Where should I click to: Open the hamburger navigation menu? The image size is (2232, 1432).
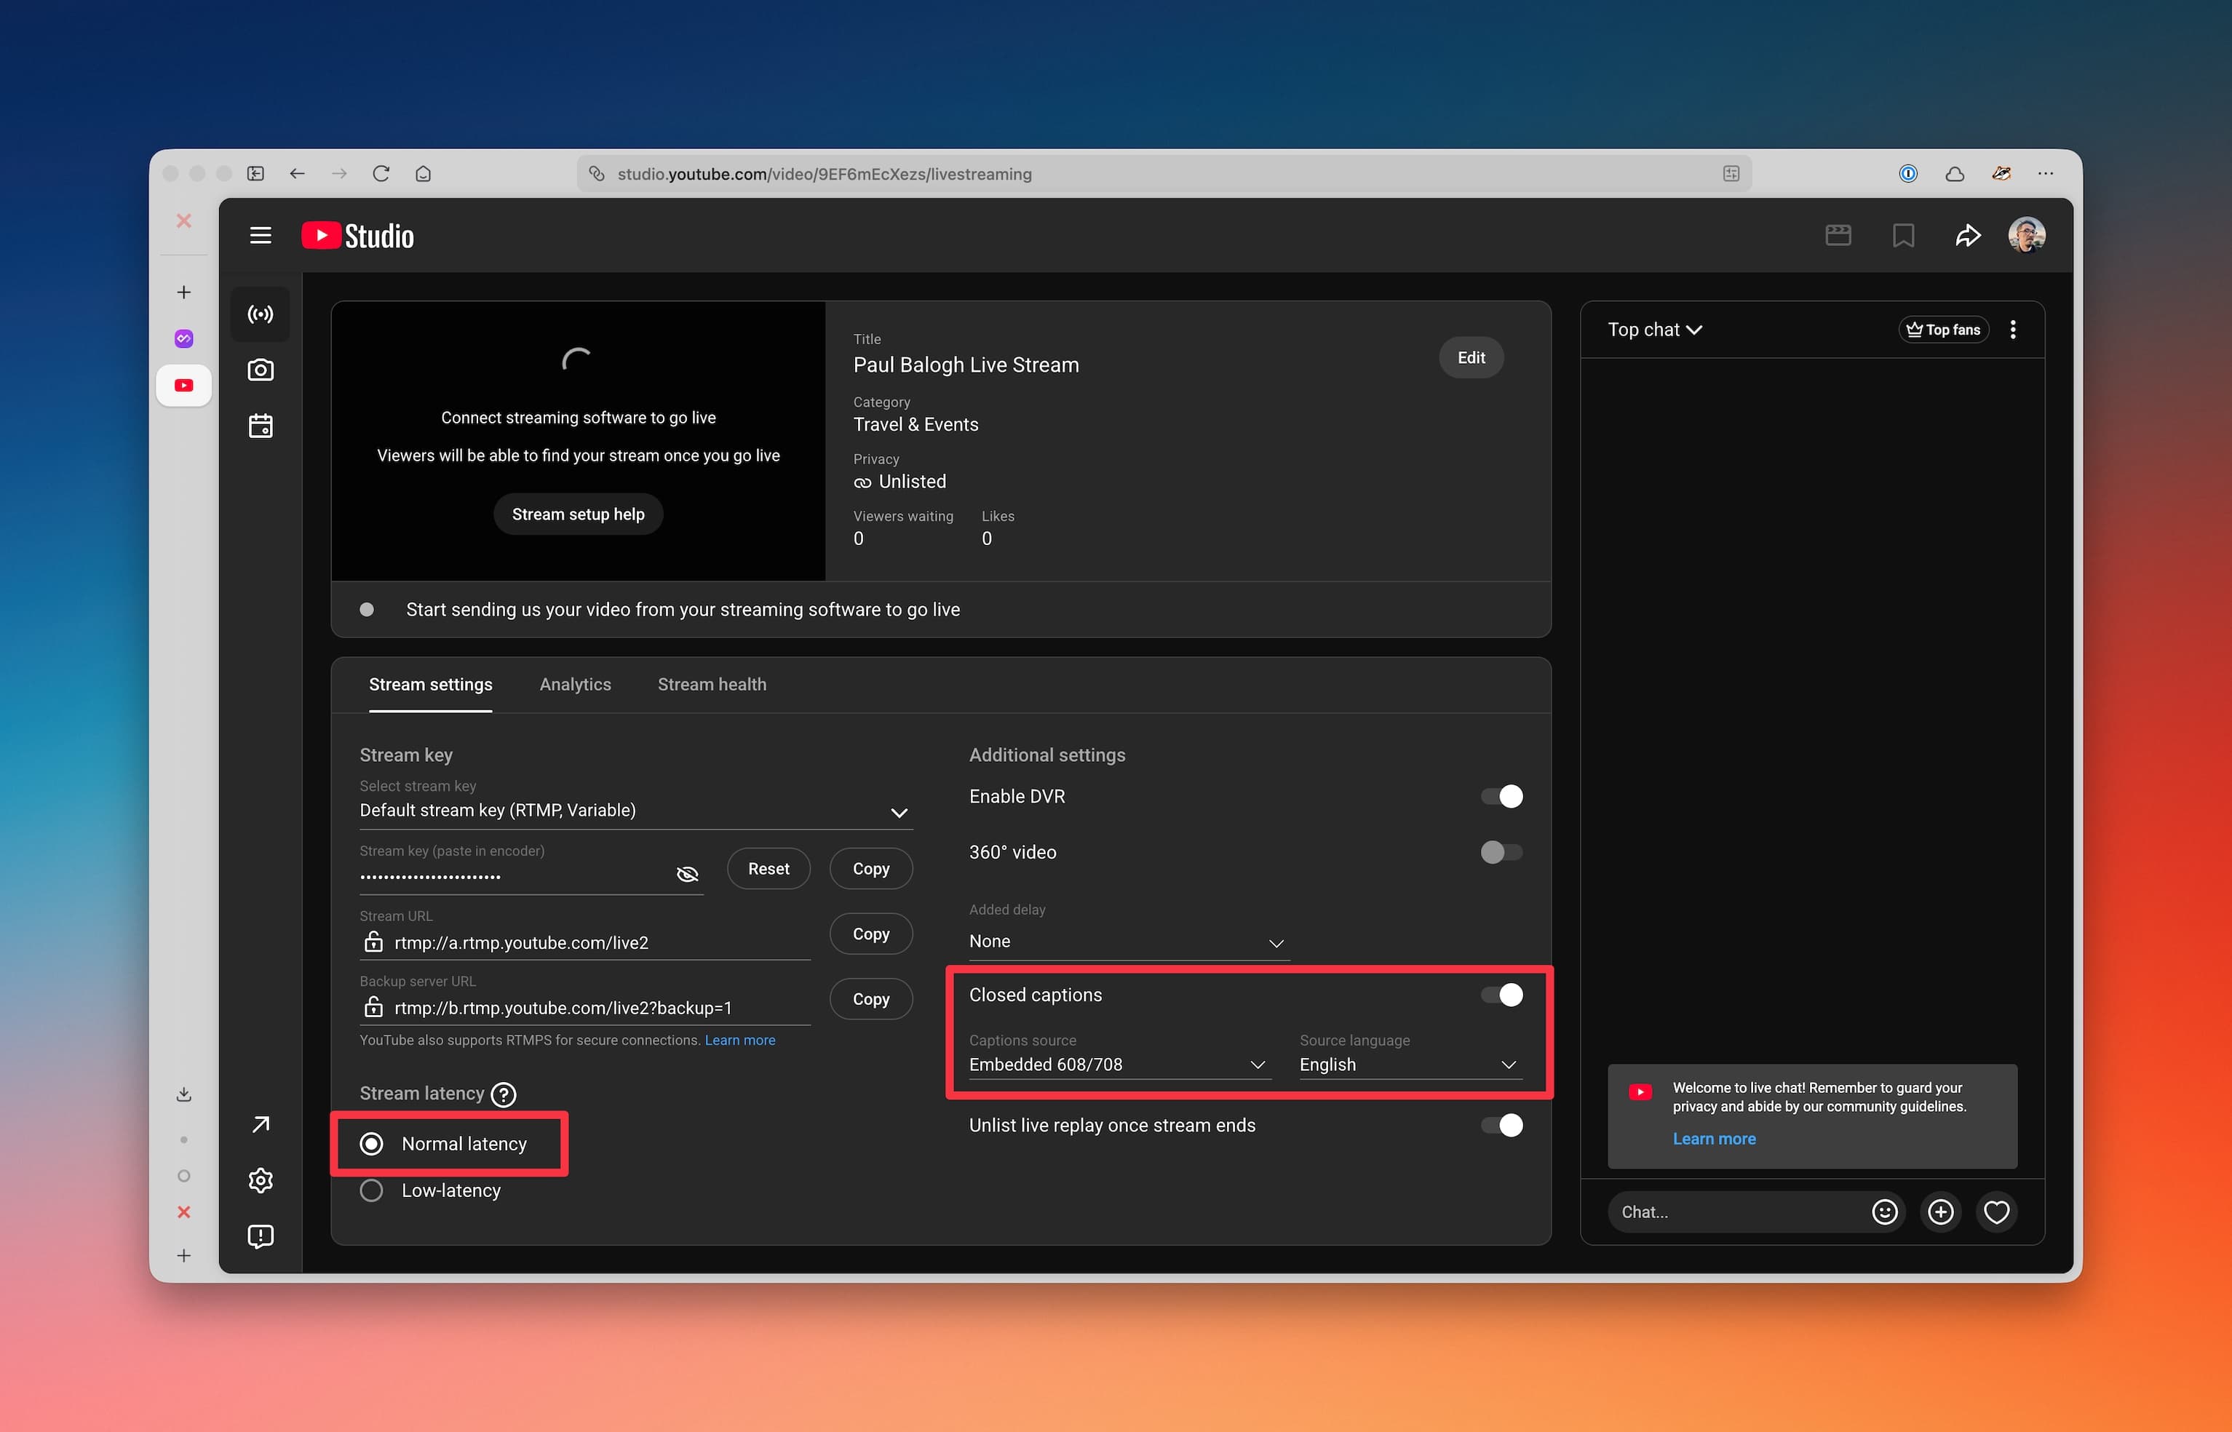tap(260, 234)
